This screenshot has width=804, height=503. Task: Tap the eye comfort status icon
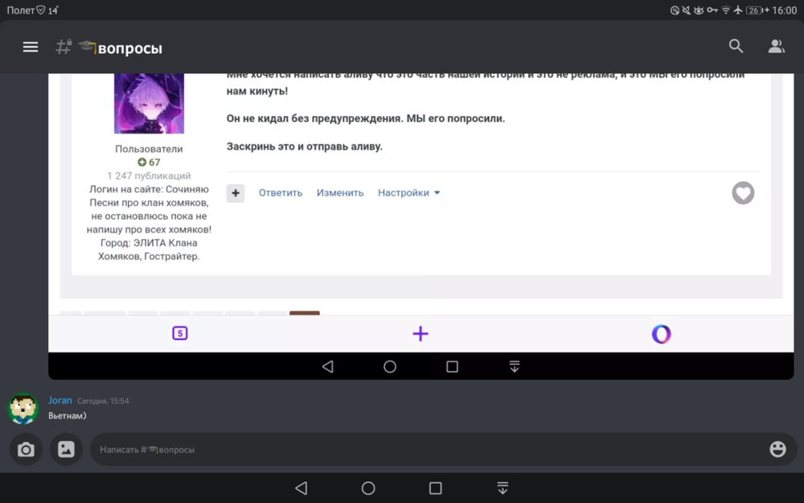(699, 10)
